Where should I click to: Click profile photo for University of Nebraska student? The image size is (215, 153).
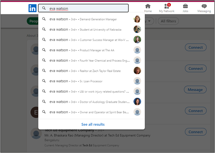point(137,29)
